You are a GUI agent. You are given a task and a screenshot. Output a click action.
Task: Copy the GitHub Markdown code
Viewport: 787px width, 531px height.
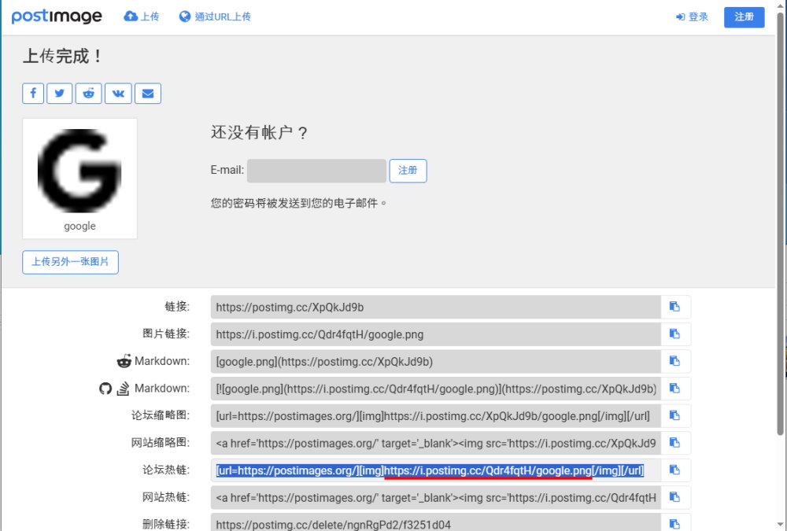pyautogui.click(x=675, y=389)
